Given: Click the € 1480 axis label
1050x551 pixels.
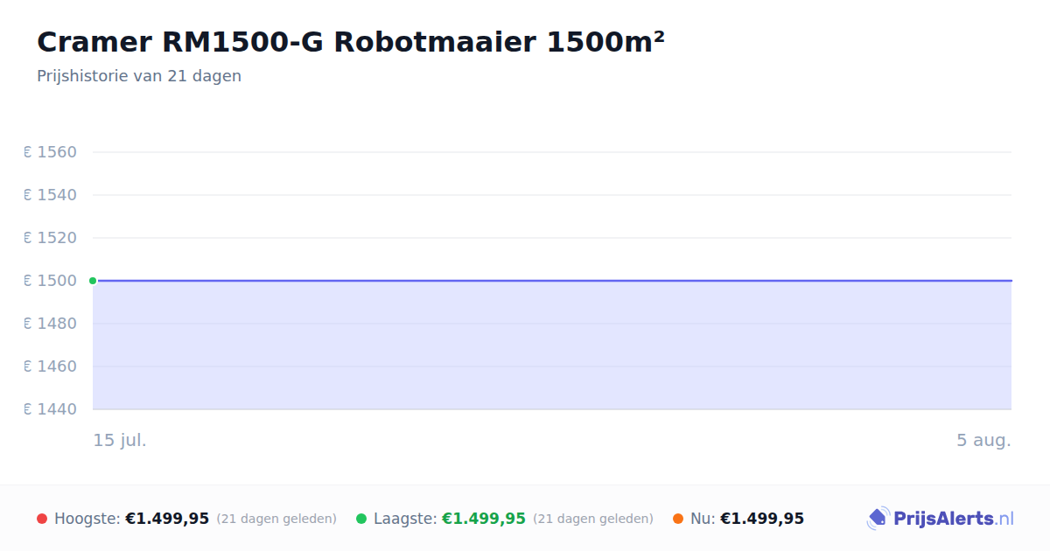Looking at the screenshot, I should point(51,324).
